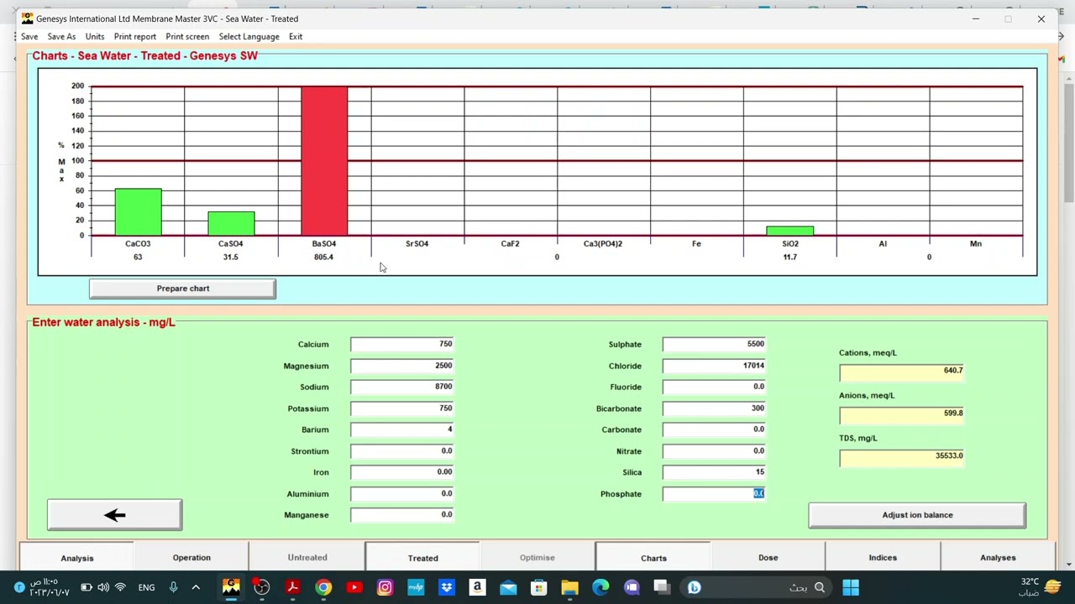Screen dimensions: 1075x604
Task: Select Print screen in the menu bar
Action: [187, 37]
